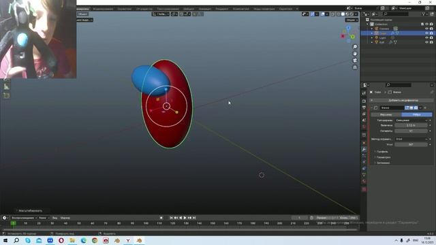The image size is (436, 245).
Task: Open the Physics properties tab
Action: (364, 162)
